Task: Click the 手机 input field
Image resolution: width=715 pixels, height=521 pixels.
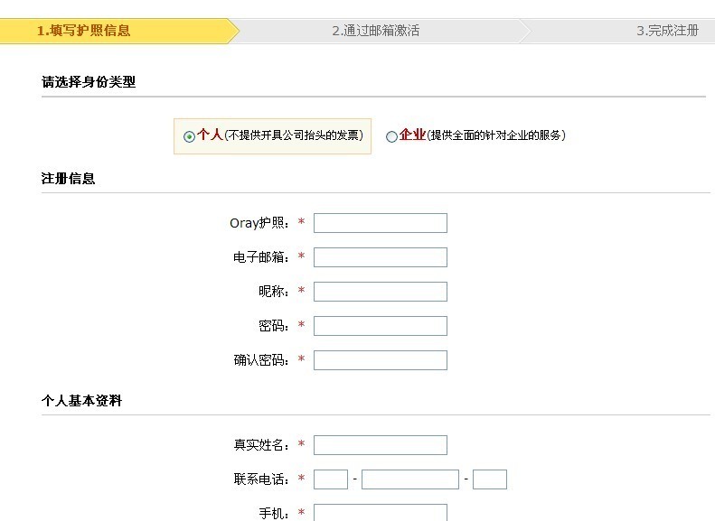Action: (381, 512)
